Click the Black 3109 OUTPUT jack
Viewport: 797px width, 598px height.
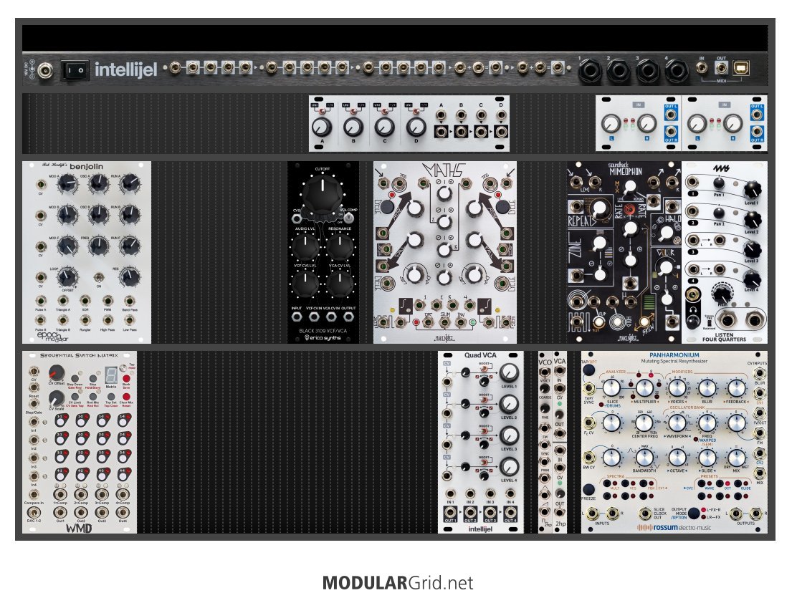click(348, 317)
